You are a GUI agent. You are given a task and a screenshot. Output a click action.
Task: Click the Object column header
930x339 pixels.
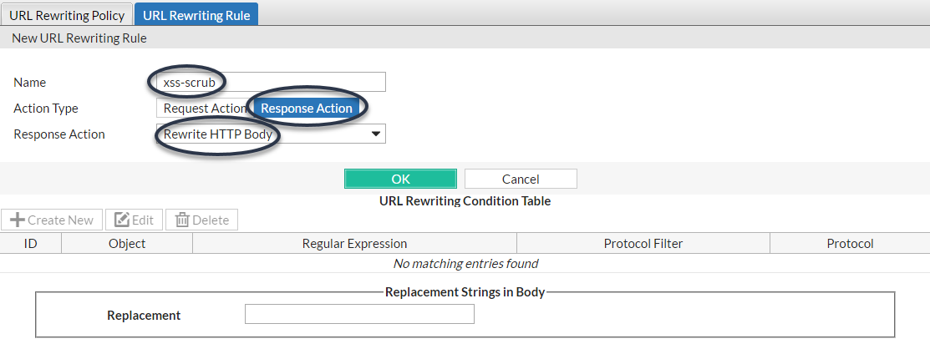pos(127,243)
